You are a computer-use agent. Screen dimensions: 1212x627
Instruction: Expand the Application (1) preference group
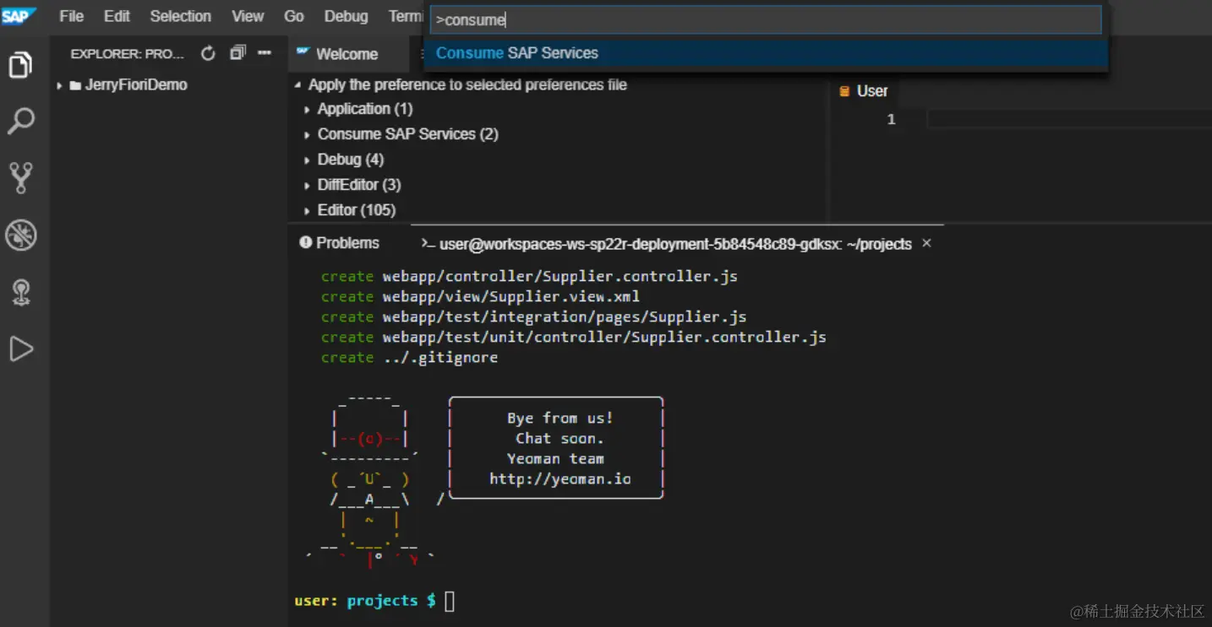click(x=308, y=110)
